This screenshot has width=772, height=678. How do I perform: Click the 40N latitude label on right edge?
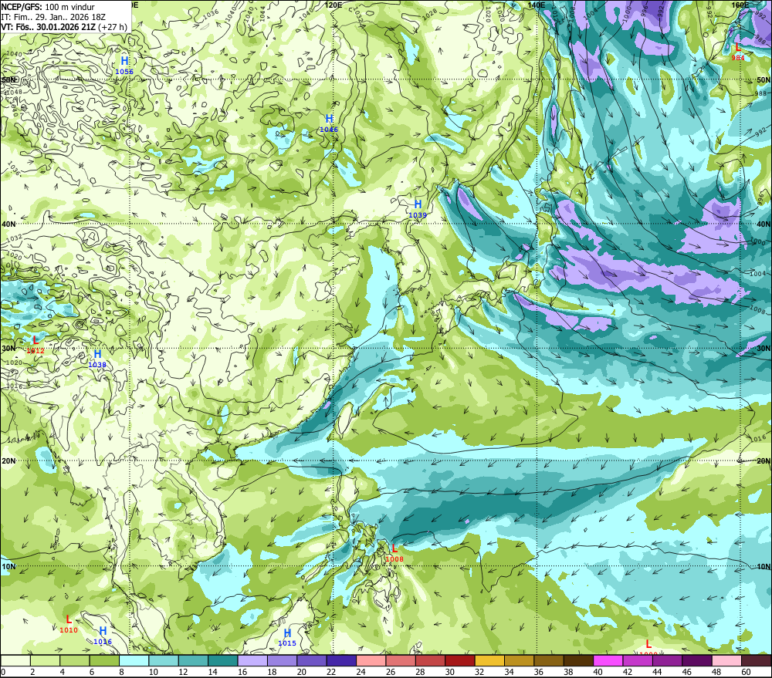coord(764,224)
